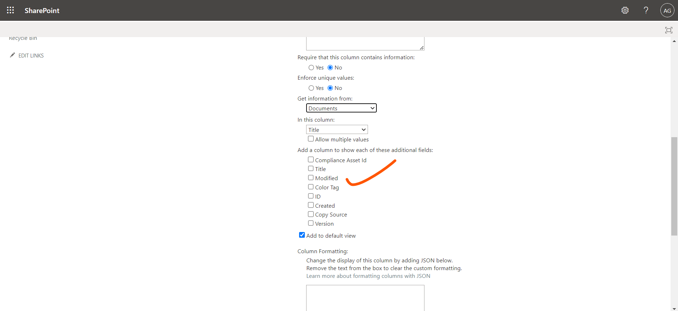Click inside the Column Formatting JSON box
The height and width of the screenshot is (311, 678).
click(x=365, y=297)
